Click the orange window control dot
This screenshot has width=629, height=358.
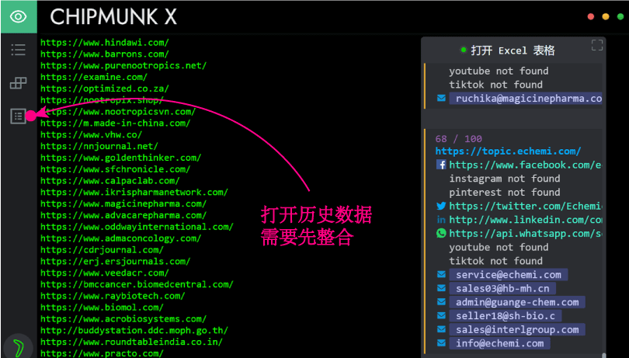[x=606, y=17]
